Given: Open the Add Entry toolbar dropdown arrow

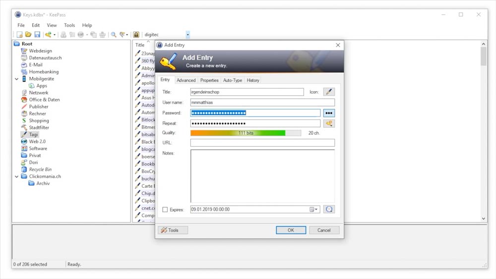Looking at the screenshot, I should 55,35.
